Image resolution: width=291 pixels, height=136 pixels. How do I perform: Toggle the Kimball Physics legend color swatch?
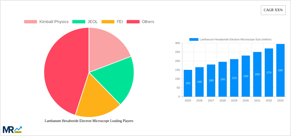[x=30, y=22]
